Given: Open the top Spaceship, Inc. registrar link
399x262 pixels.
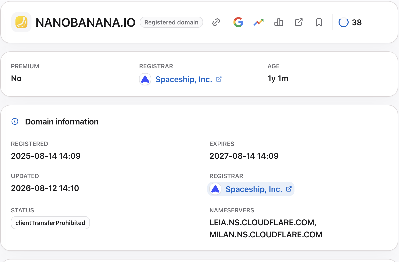Looking at the screenshot, I should [184, 79].
